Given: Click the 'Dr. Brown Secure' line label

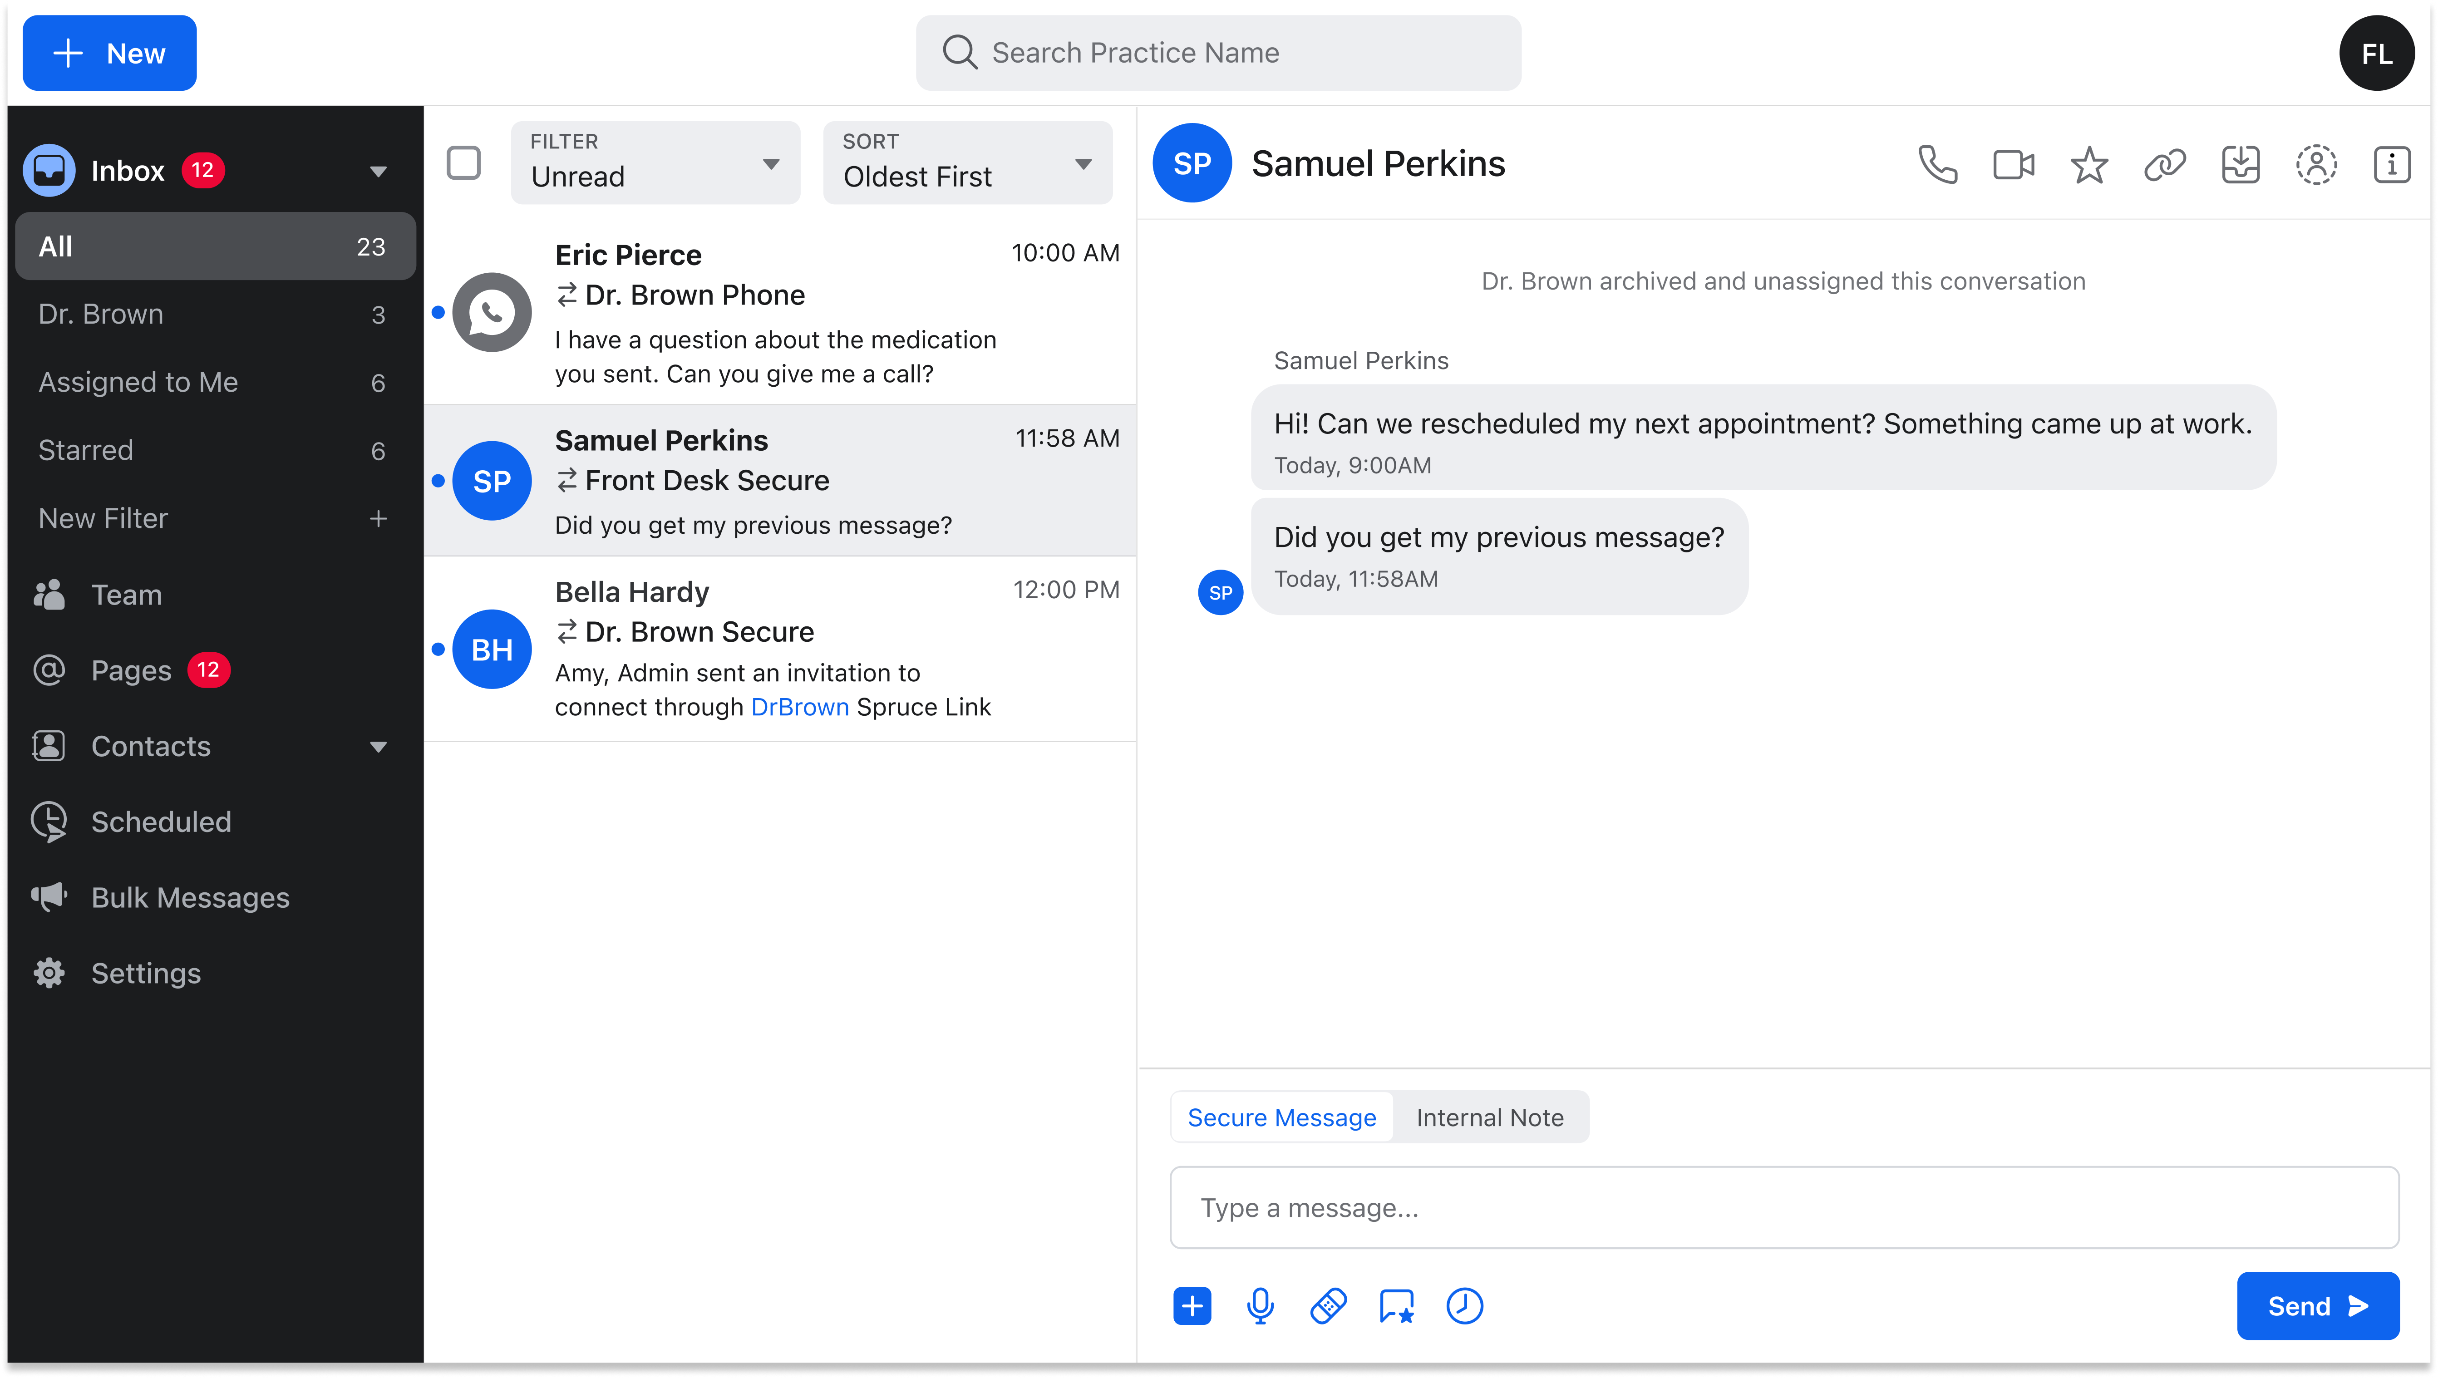Looking at the screenshot, I should [x=699, y=632].
